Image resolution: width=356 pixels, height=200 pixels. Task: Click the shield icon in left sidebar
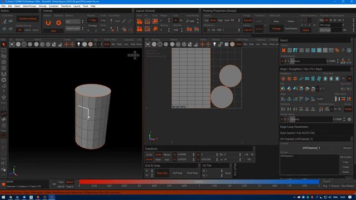tap(4, 98)
